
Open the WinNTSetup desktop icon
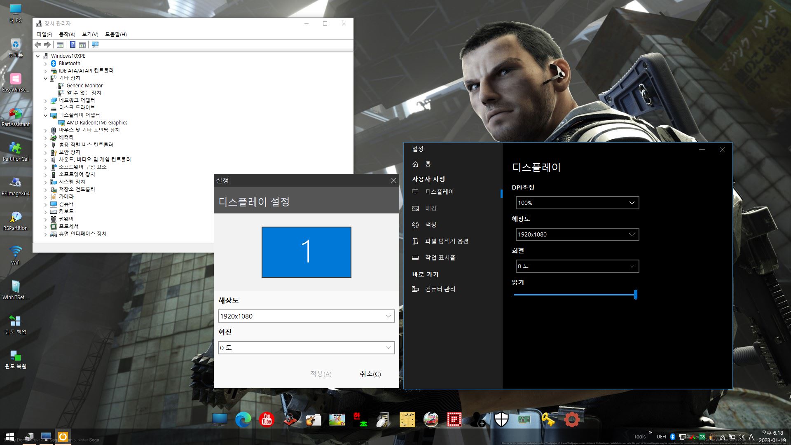(16, 290)
